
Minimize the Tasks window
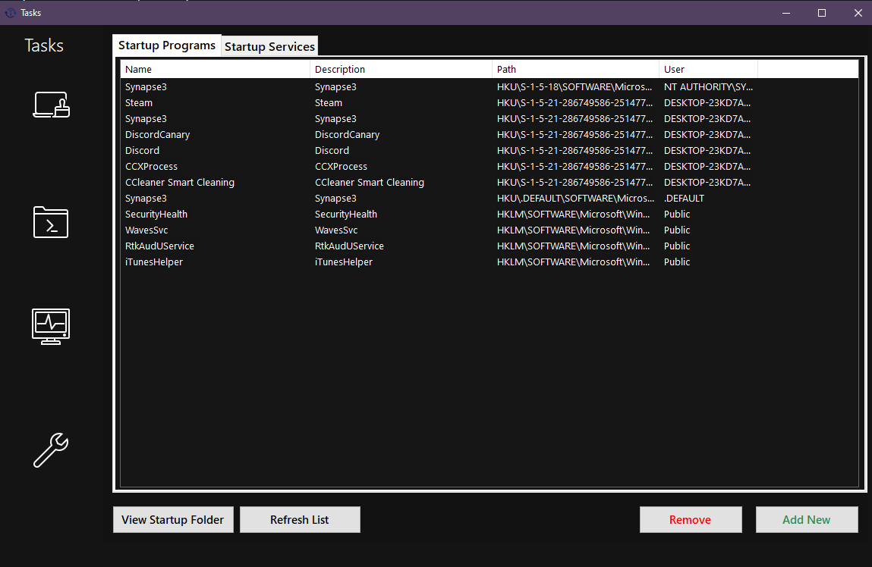click(785, 13)
